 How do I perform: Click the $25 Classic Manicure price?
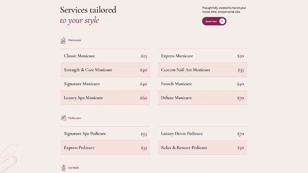[144, 56]
